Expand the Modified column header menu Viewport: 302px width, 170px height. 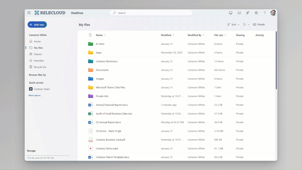pyautogui.click(x=174, y=35)
